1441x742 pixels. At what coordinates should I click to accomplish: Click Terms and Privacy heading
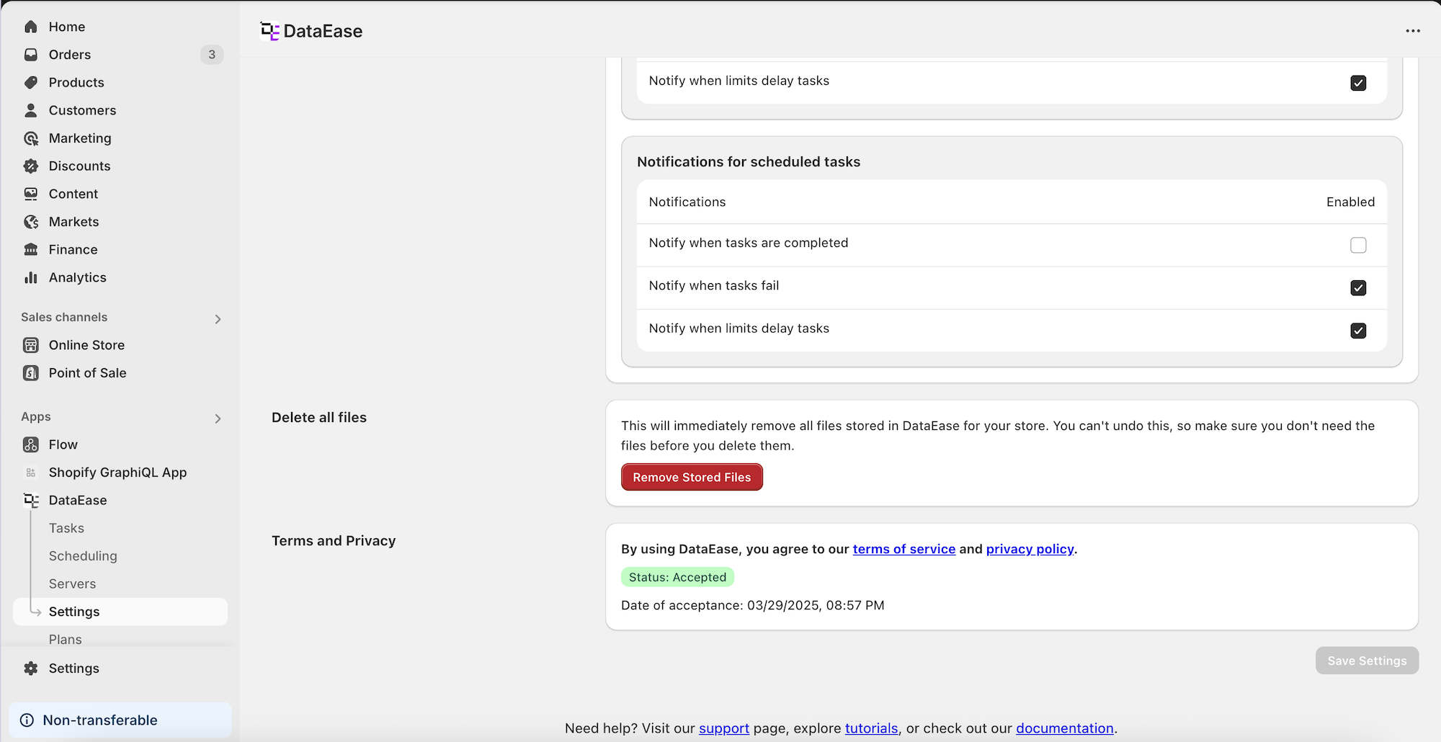pyautogui.click(x=334, y=541)
